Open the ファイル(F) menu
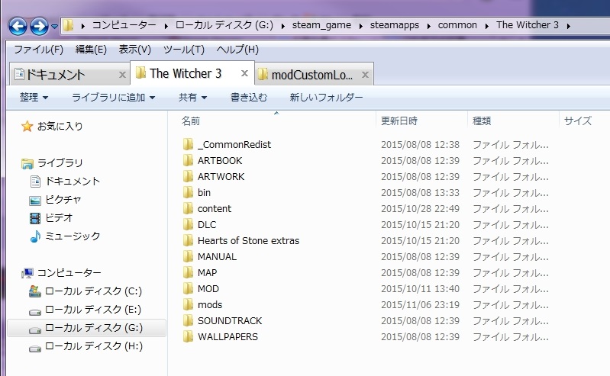The image size is (610, 376). point(38,50)
